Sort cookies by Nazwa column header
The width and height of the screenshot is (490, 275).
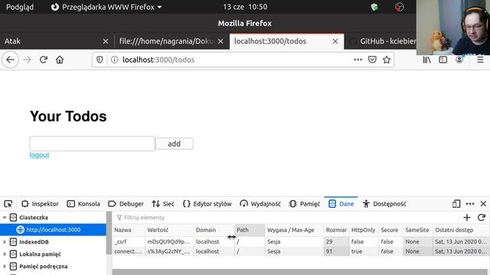point(129,230)
